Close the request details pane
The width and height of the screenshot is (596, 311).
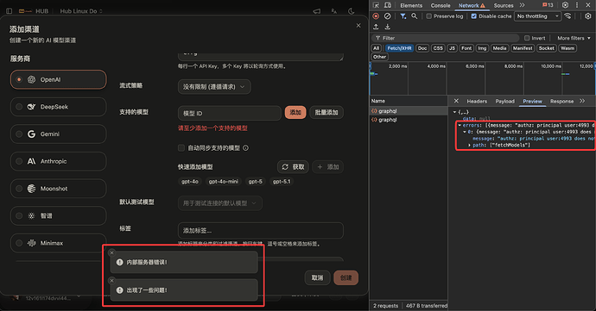(456, 101)
